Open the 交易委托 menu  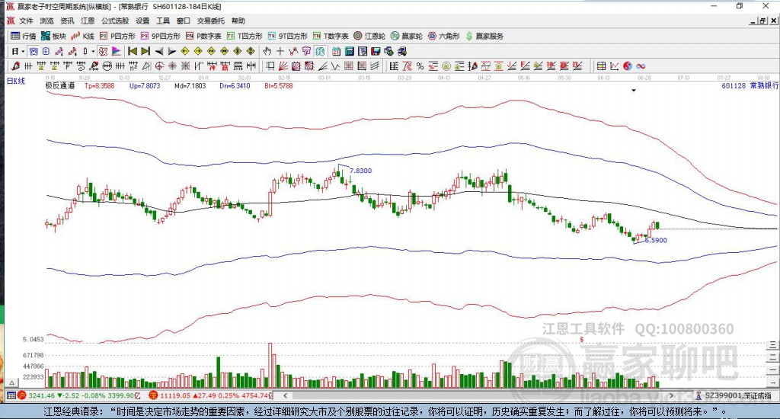(210, 21)
